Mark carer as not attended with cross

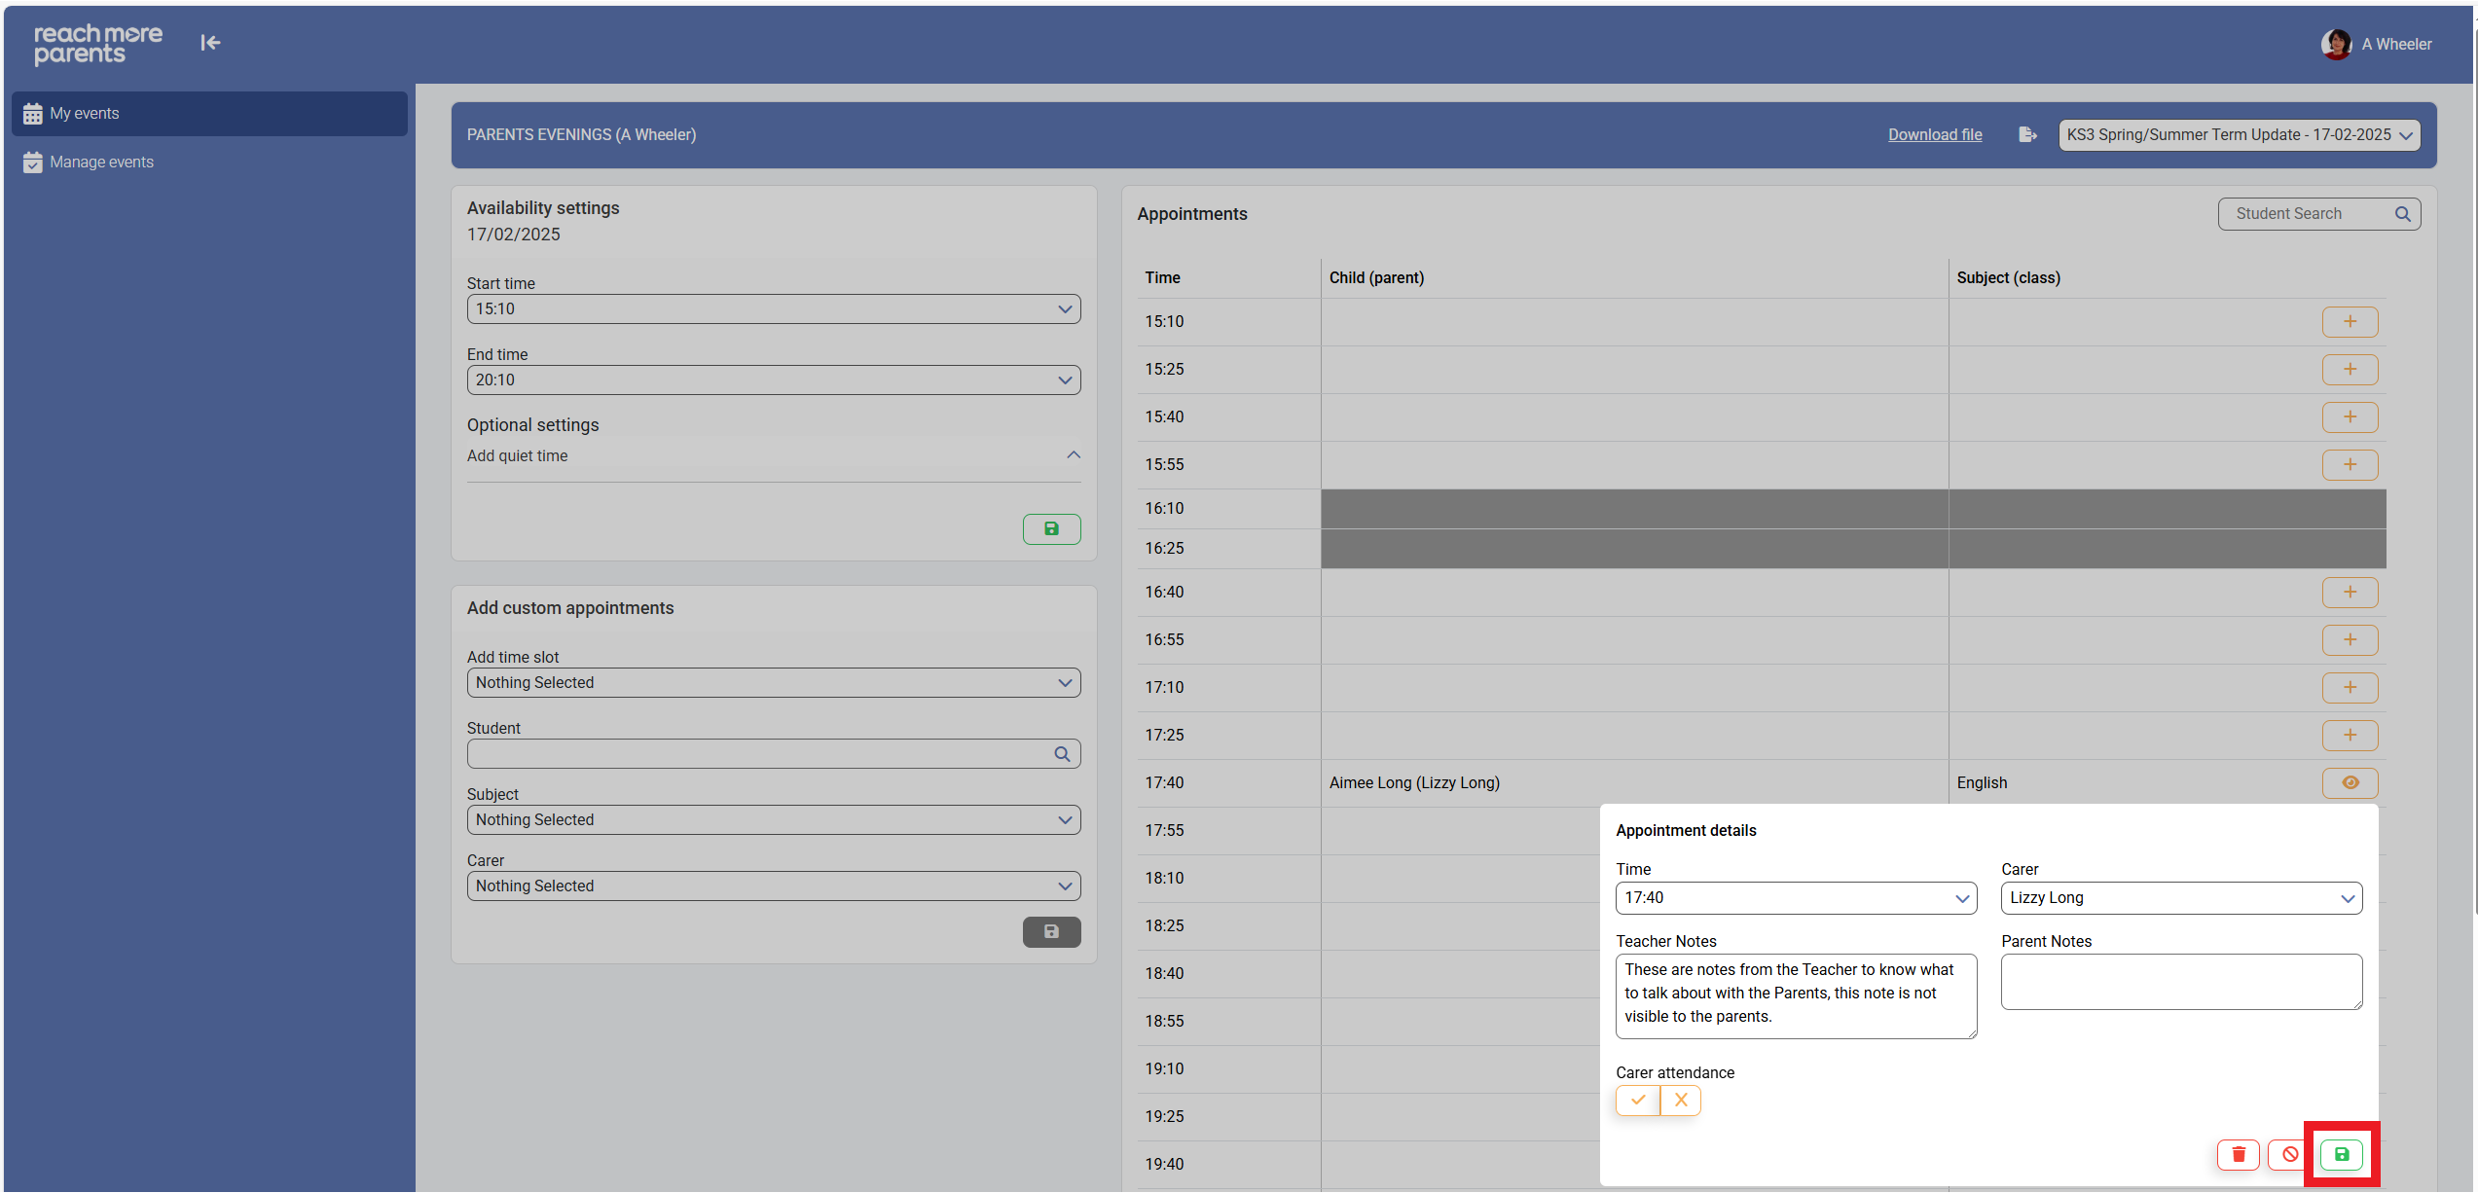pos(1681,1101)
